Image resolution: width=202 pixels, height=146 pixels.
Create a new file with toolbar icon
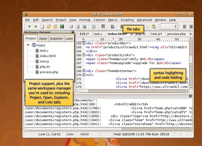42,27
